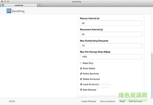Click the Max Outstanding Requests field
153x105 pixels.
pyautogui.click(x=111, y=46)
